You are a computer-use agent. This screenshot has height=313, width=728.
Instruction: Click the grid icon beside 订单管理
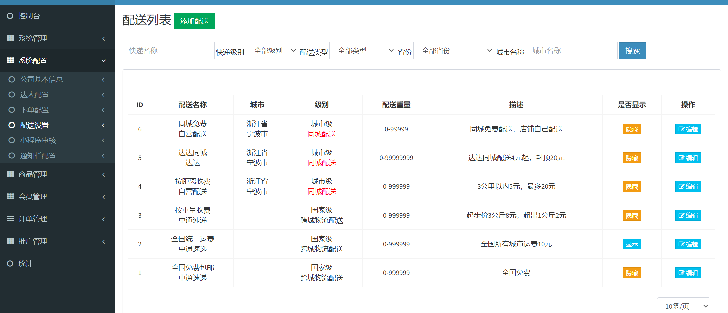coord(11,219)
